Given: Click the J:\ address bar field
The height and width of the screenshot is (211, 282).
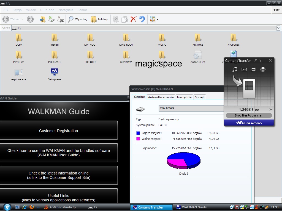Looking at the screenshot, I should pyautogui.click(x=144, y=28).
